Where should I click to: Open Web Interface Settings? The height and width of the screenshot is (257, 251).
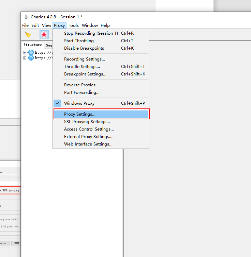(x=101, y=144)
